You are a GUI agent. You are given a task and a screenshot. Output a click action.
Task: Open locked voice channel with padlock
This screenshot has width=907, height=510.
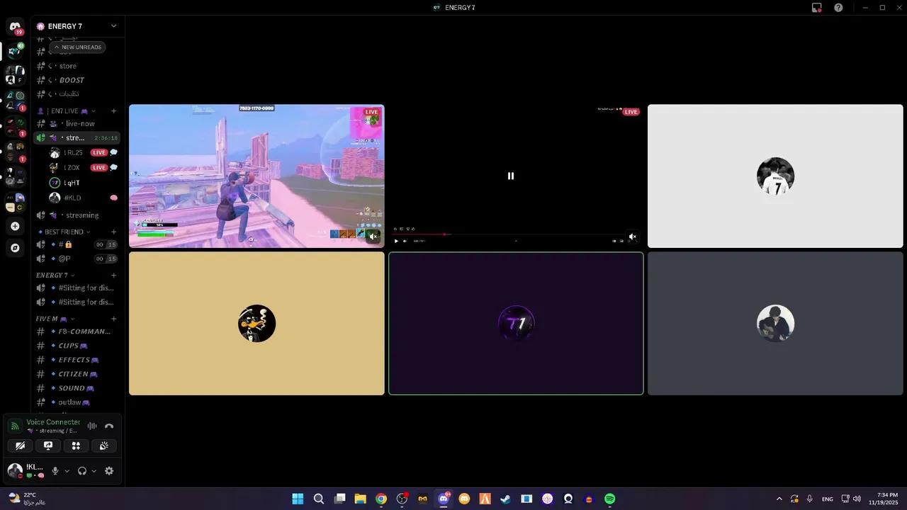pos(77,244)
